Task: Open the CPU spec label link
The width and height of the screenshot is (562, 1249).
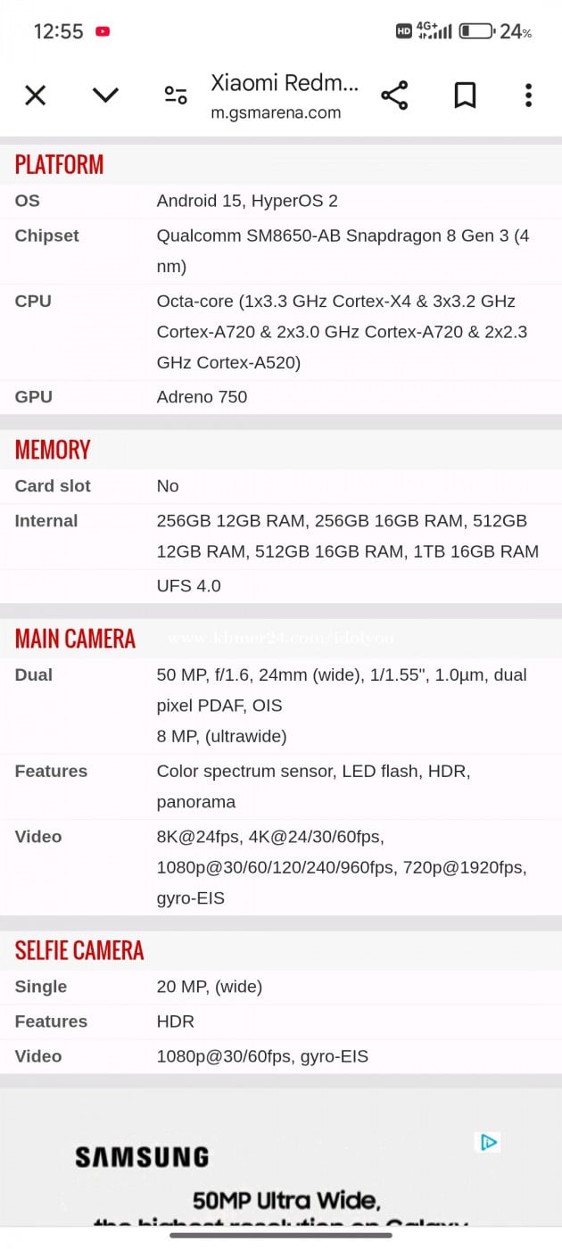Action: 33,301
